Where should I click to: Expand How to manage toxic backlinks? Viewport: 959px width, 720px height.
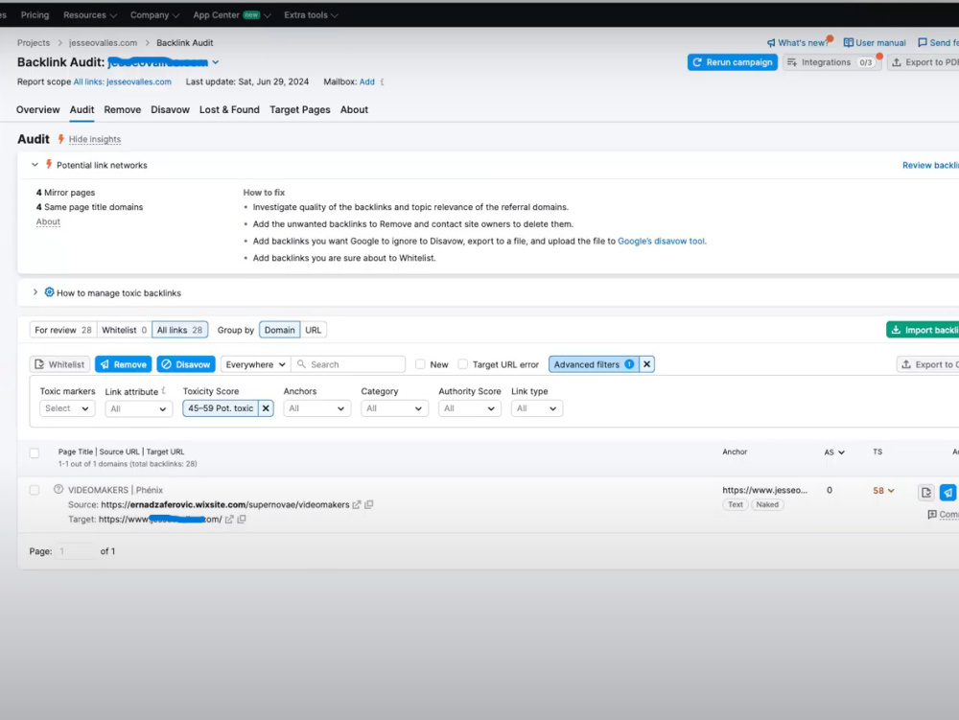click(x=35, y=292)
